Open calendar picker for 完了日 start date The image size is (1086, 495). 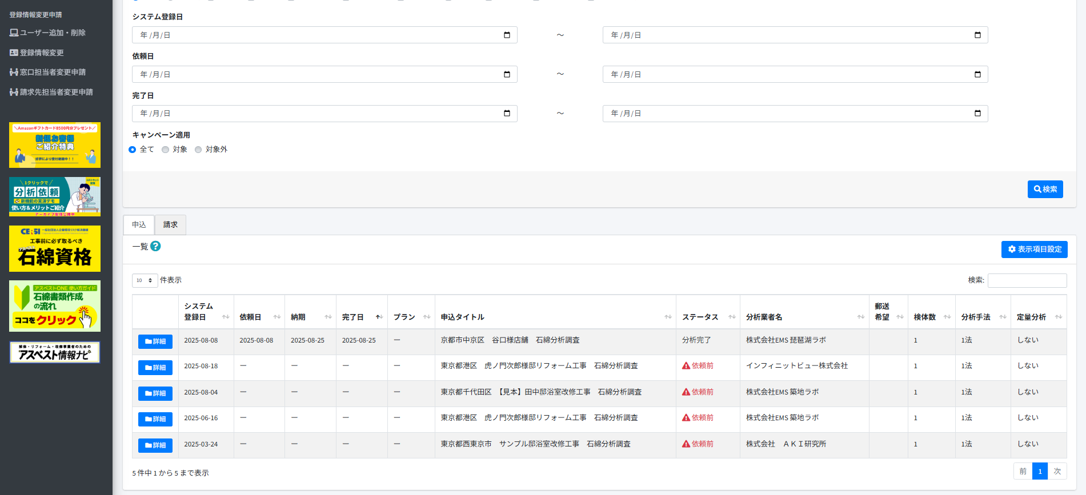(507, 114)
